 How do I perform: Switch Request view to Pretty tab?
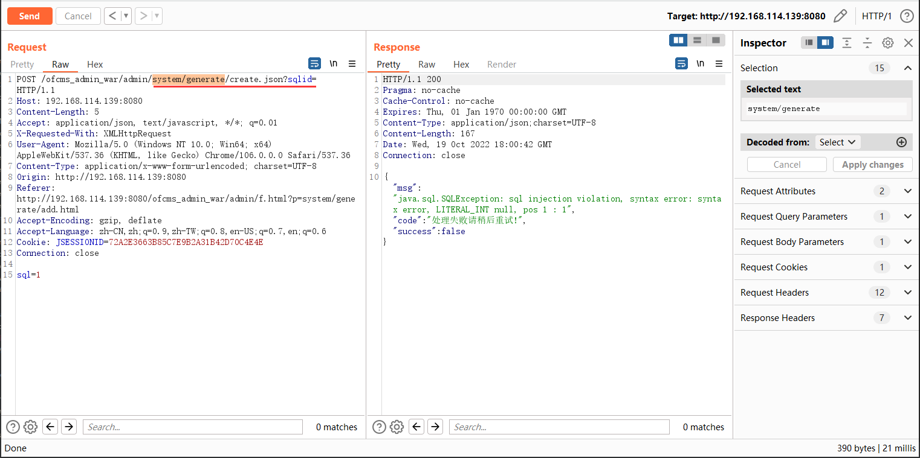(22, 65)
